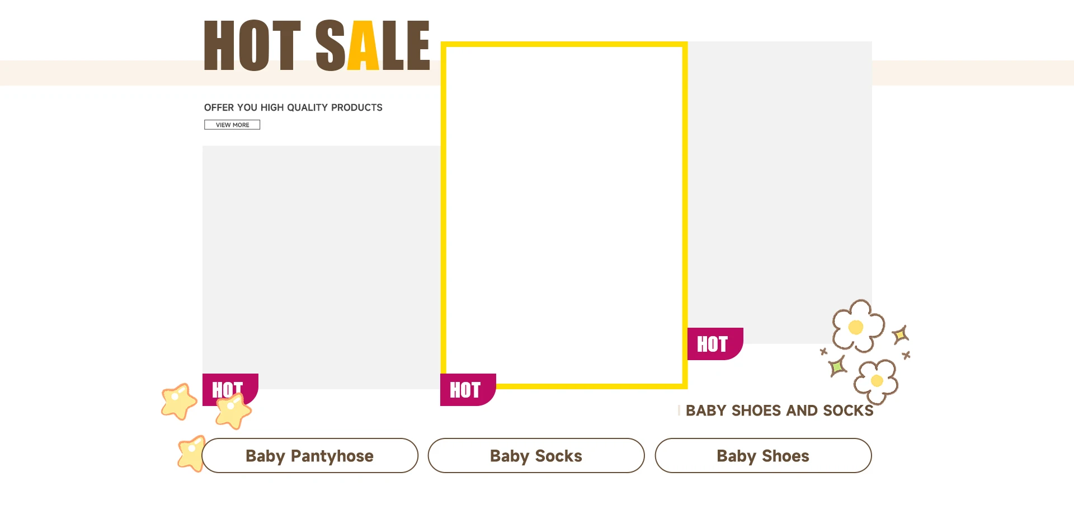
Task: Click HOT badge on yellow-framed product
Action: point(468,390)
